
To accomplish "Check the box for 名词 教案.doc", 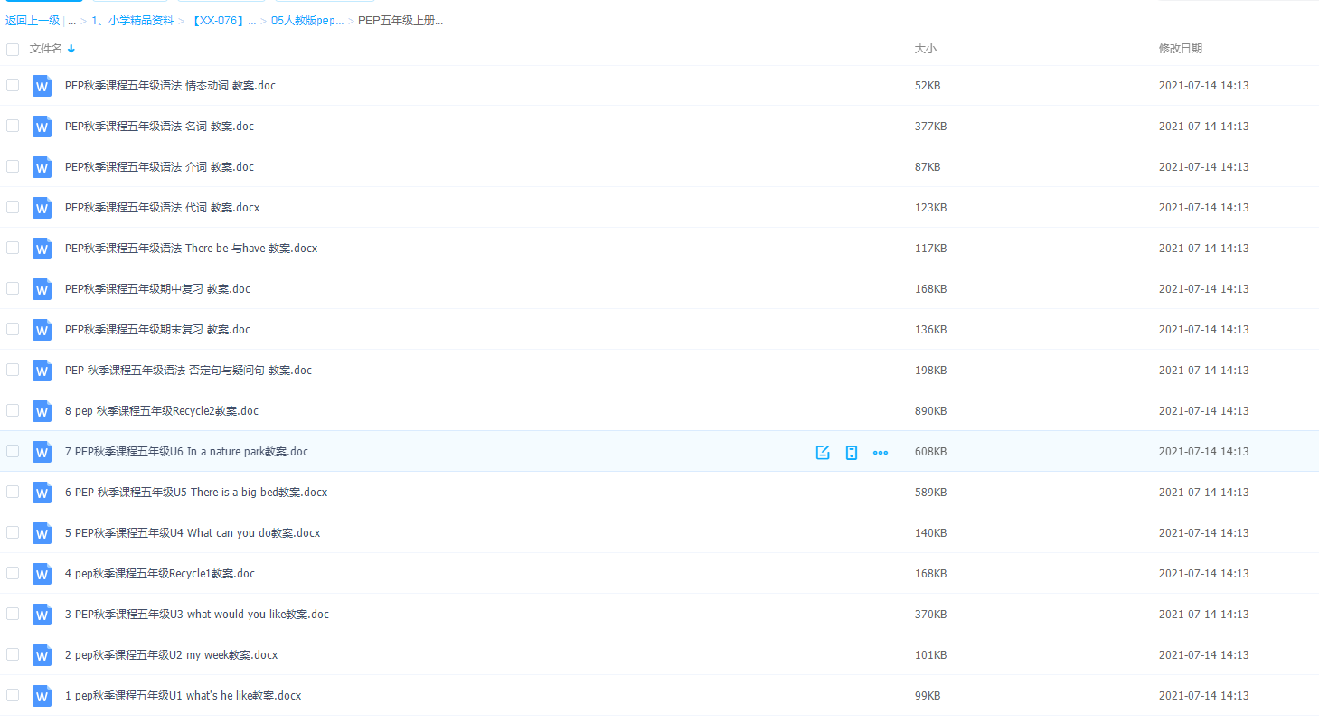I will [13, 126].
